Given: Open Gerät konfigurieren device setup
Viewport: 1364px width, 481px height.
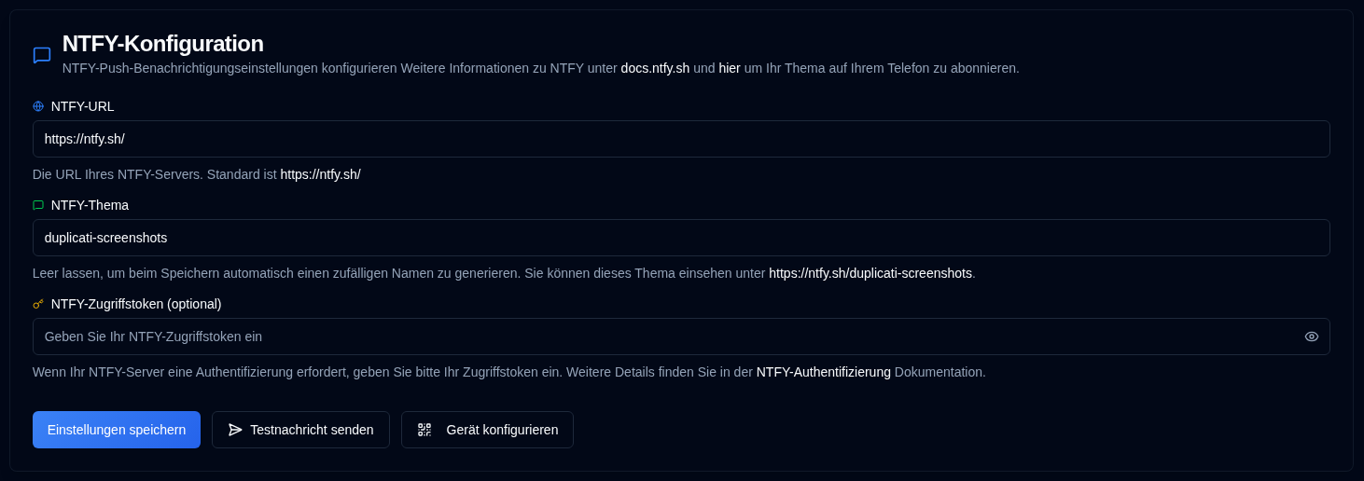Looking at the screenshot, I should tap(487, 430).
